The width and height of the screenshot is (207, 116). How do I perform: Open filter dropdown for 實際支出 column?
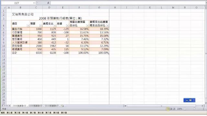tap(55, 26)
